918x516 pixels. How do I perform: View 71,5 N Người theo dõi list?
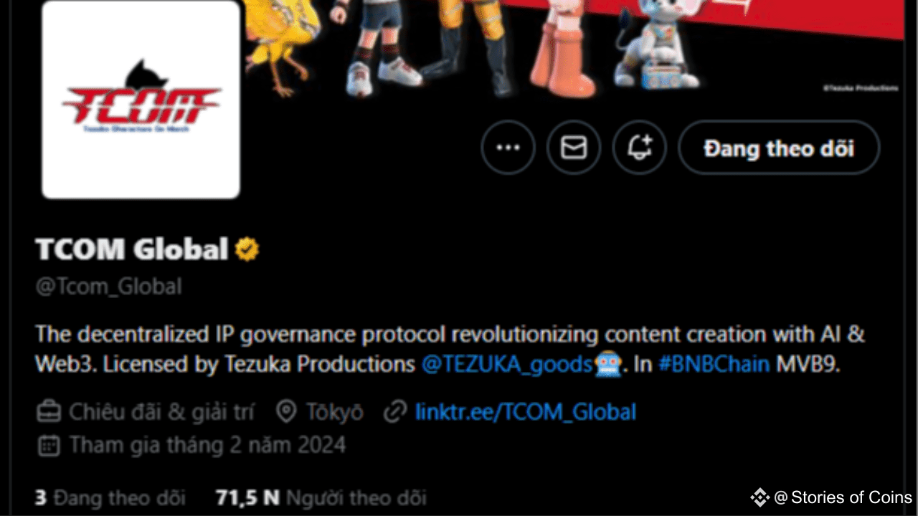click(x=321, y=497)
